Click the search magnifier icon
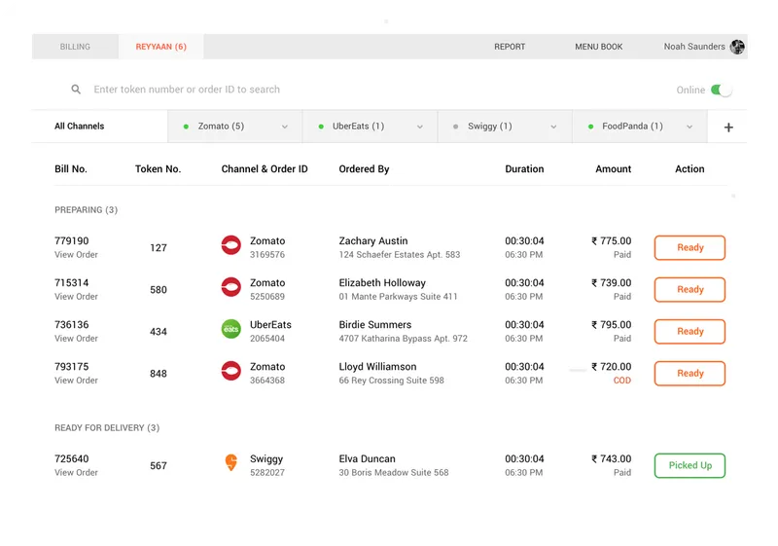Viewport: 778px width, 546px height. coord(76,90)
